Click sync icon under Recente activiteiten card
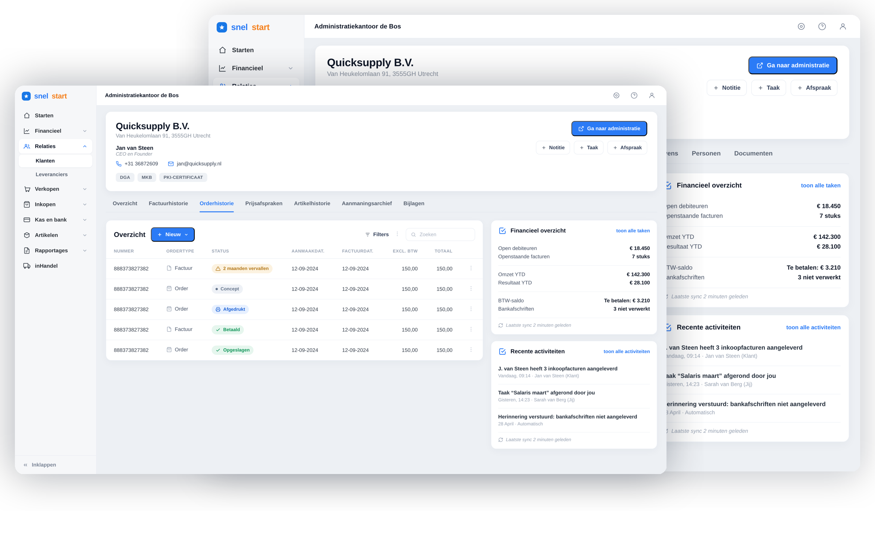This screenshot has height=557, width=875. point(501,440)
